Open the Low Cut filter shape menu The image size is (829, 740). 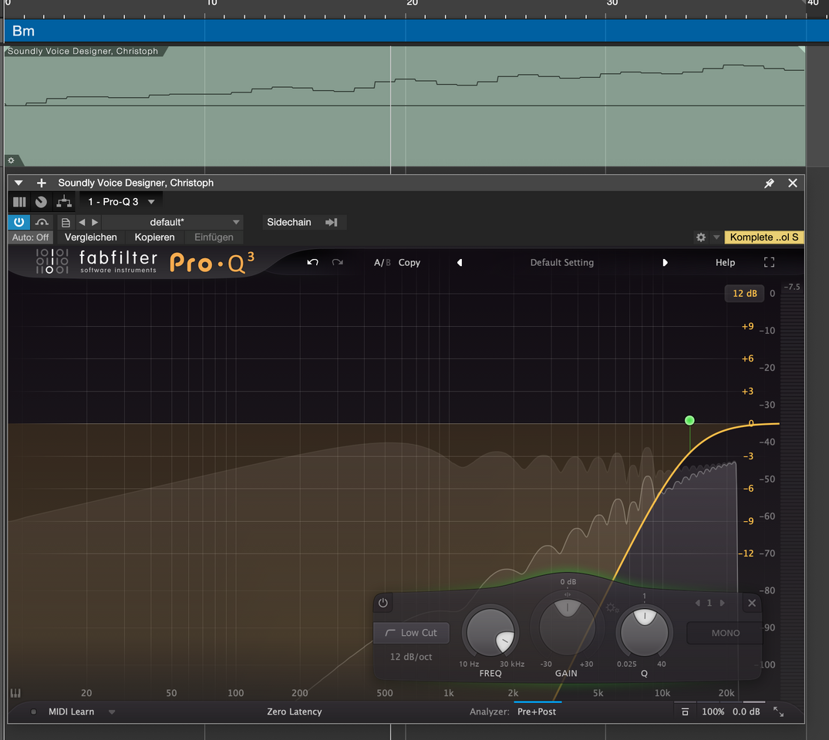[x=411, y=633]
